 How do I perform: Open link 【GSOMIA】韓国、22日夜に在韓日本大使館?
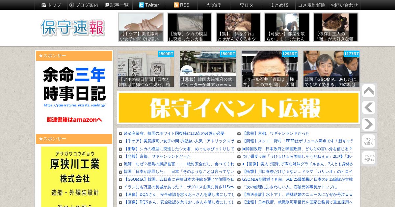pyautogui.click(x=179, y=179)
